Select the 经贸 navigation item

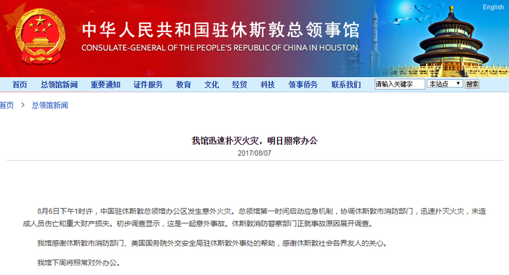[x=239, y=84]
